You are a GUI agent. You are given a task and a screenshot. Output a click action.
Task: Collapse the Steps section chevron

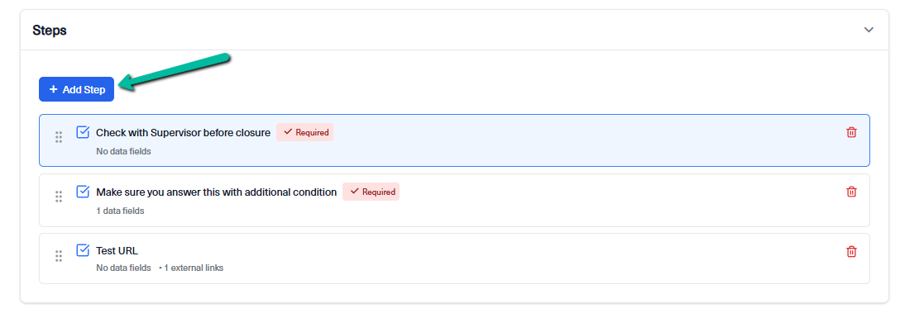(869, 30)
